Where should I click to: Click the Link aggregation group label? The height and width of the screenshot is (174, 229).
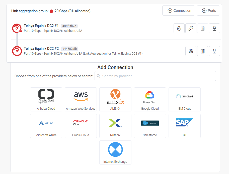[x=30, y=11]
